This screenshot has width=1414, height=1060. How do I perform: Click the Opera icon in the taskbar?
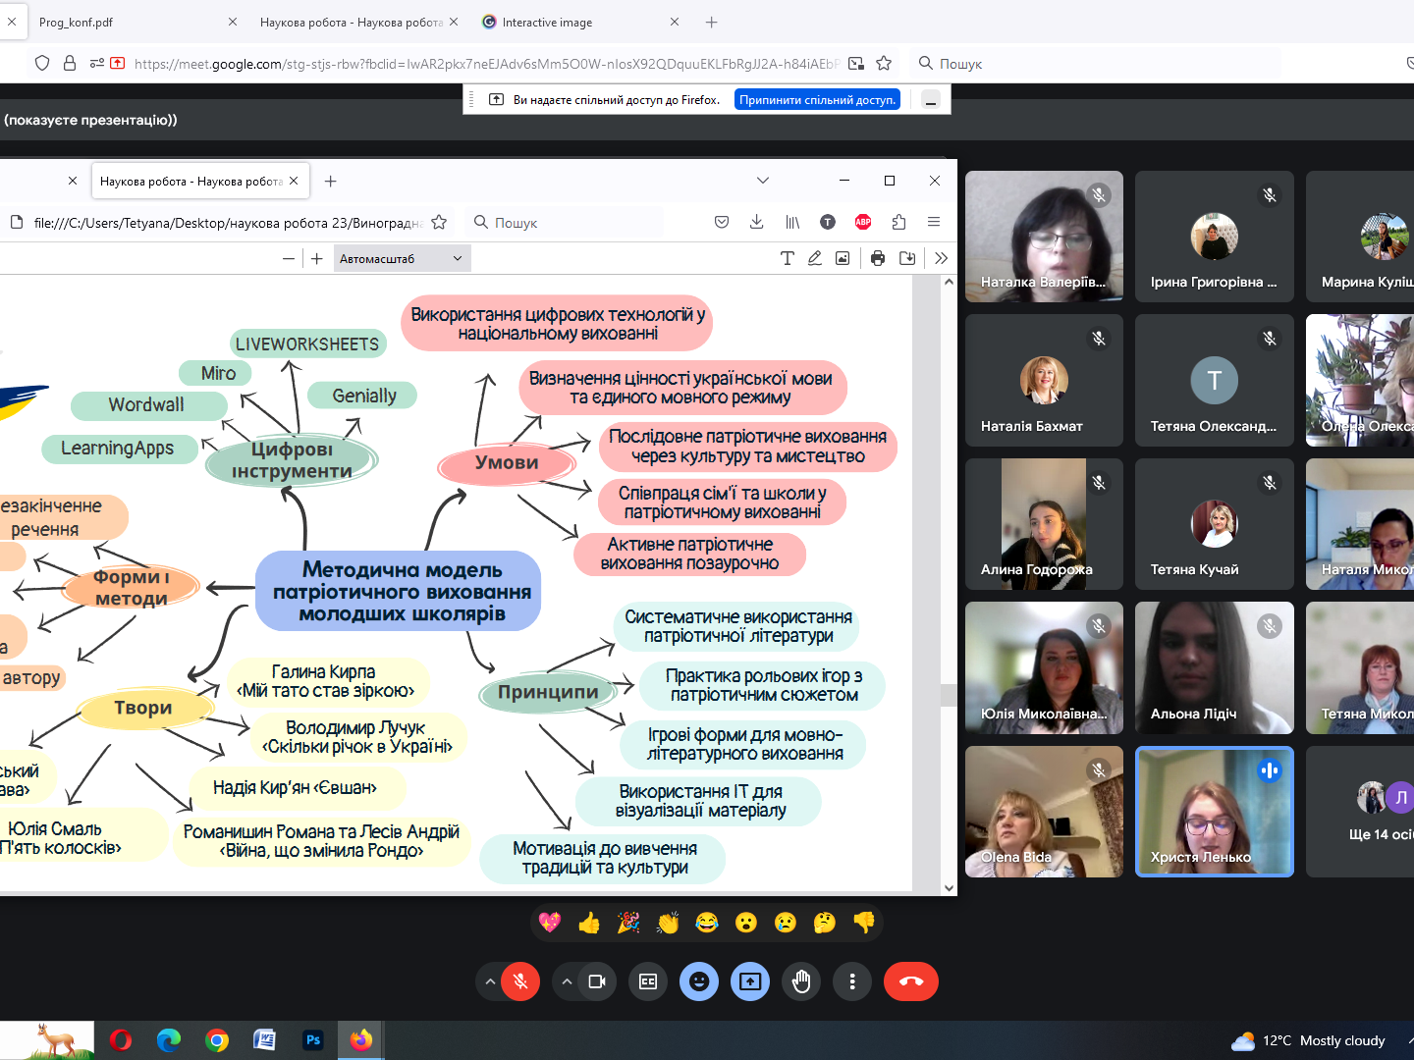click(121, 1040)
